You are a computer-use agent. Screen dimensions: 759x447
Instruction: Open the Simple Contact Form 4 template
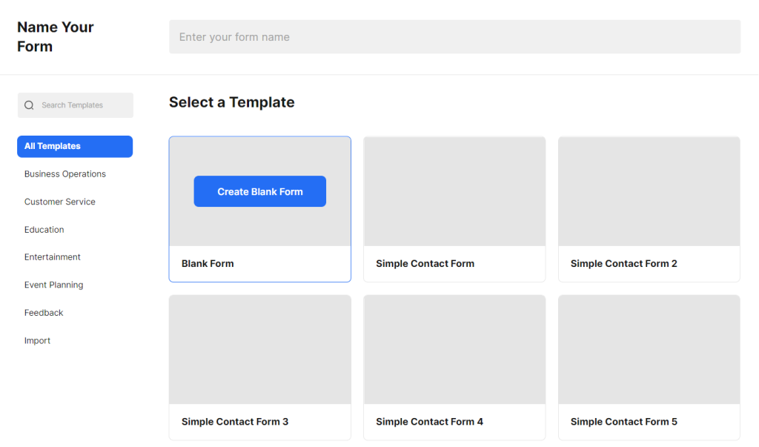[x=454, y=348]
